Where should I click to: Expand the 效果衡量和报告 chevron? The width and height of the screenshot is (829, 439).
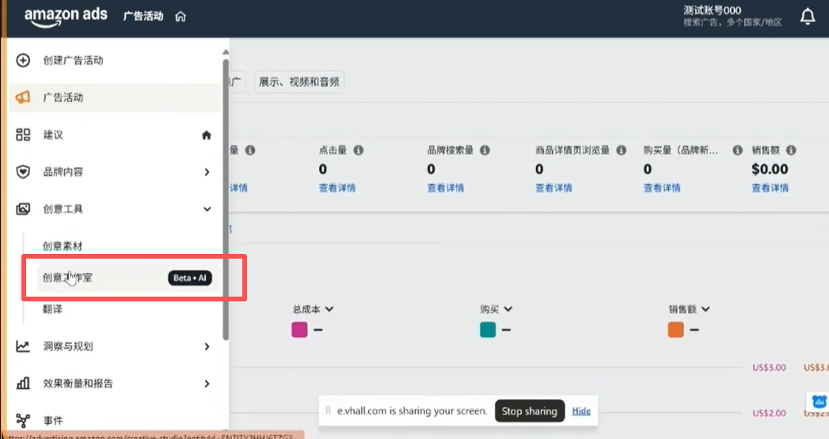coord(207,384)
